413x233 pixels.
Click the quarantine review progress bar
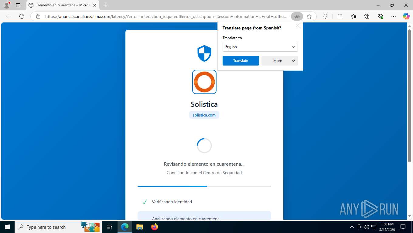(x=204, y=186)
